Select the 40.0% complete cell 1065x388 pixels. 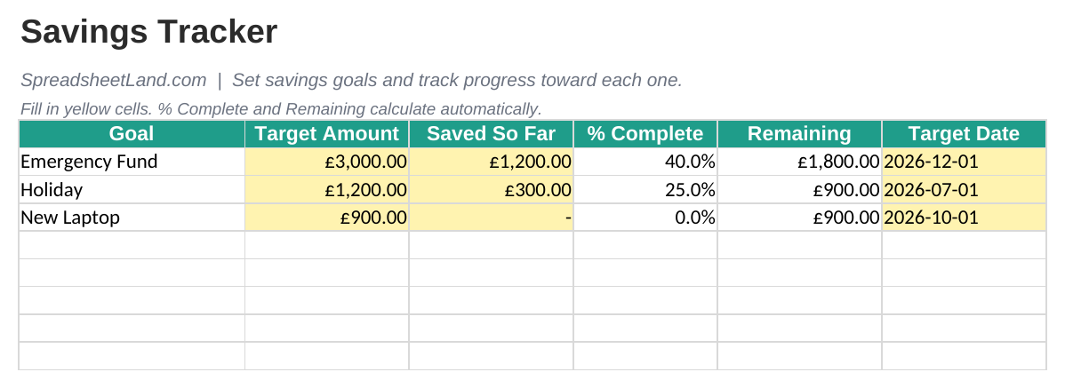[x=645, y=162]
